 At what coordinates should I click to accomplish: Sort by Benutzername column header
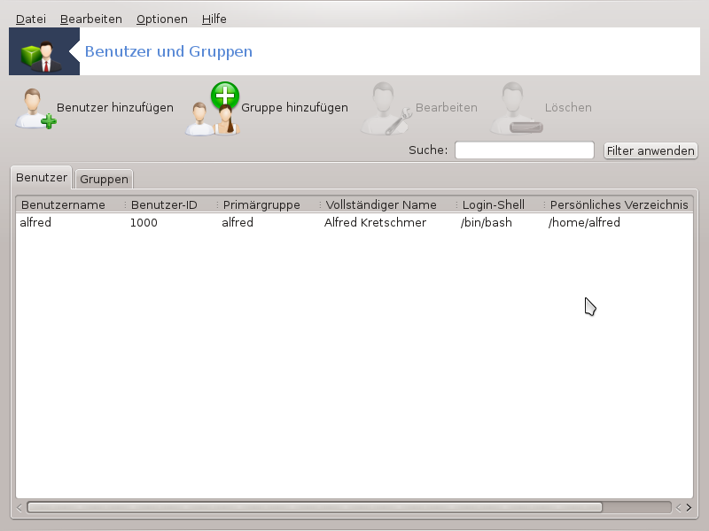[x=63, y=204]
